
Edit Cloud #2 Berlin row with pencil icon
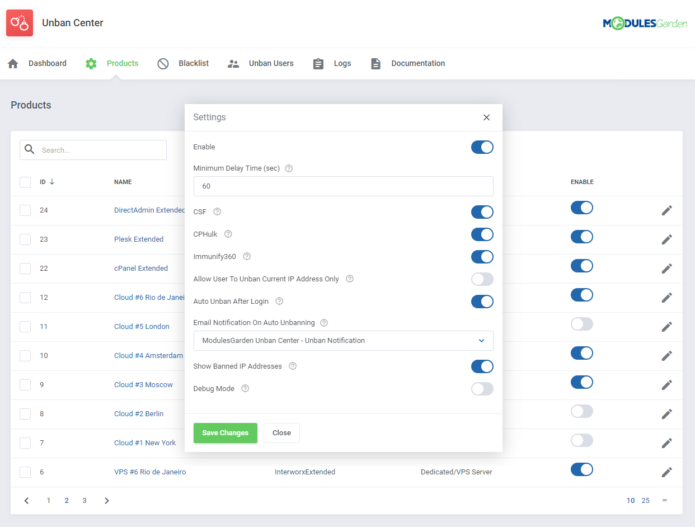click(666, 414)
